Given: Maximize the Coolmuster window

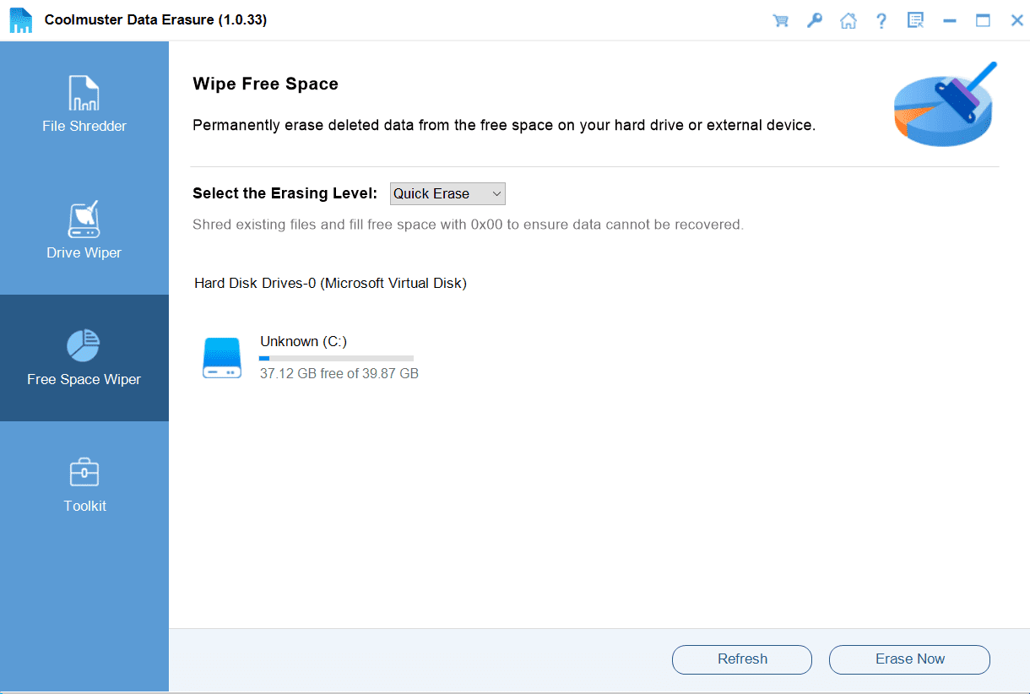Looking at the screenshot, I should click(x=984, y=20).
